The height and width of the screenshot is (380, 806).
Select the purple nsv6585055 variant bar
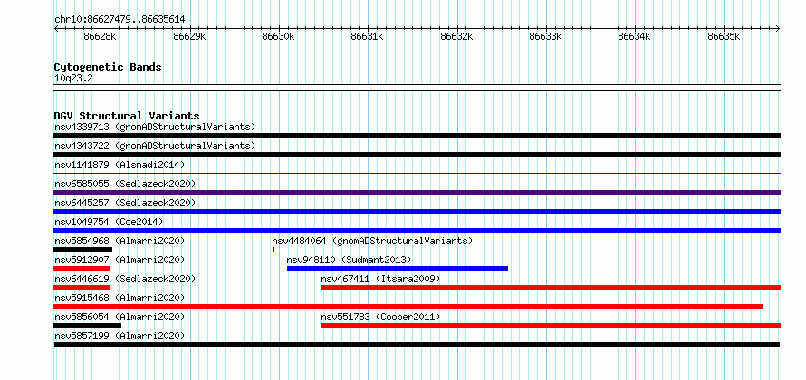[x=417, y=193]
